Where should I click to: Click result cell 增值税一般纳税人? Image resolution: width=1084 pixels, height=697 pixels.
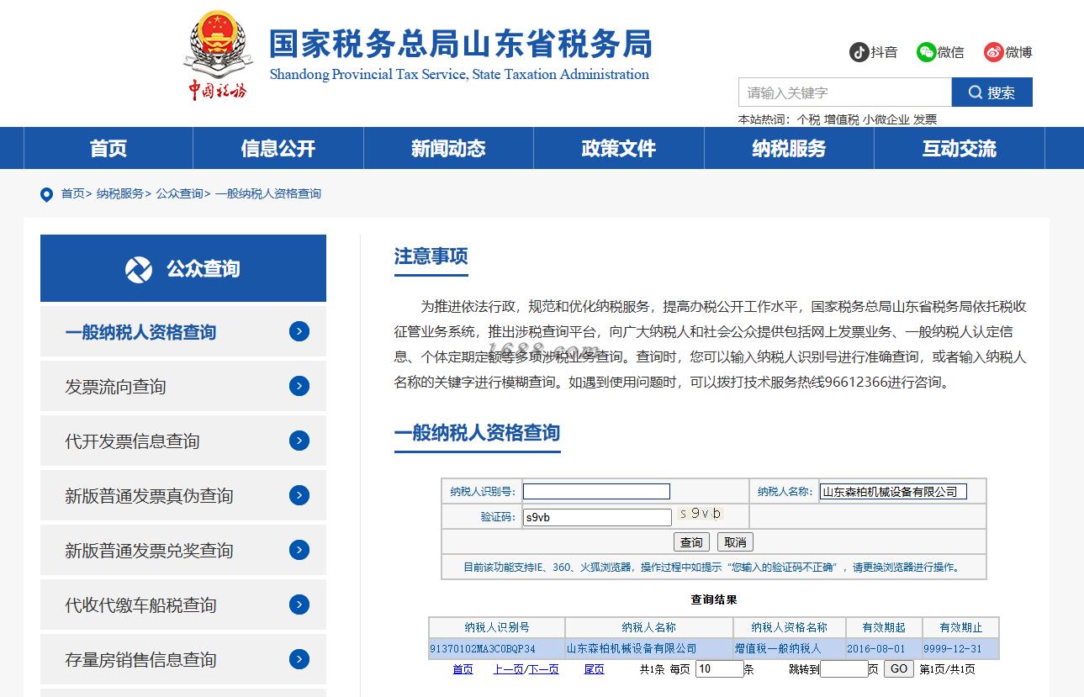[789, 648]
